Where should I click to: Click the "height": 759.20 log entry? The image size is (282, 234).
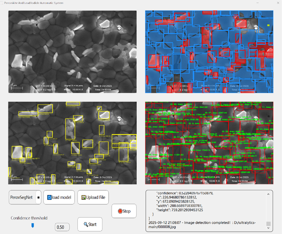[x=180, y=210]
